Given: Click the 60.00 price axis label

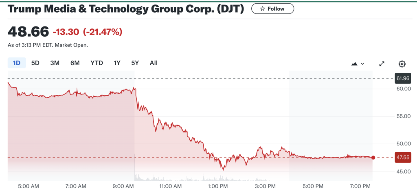Looking at the screenshot, I should point(402,89).
